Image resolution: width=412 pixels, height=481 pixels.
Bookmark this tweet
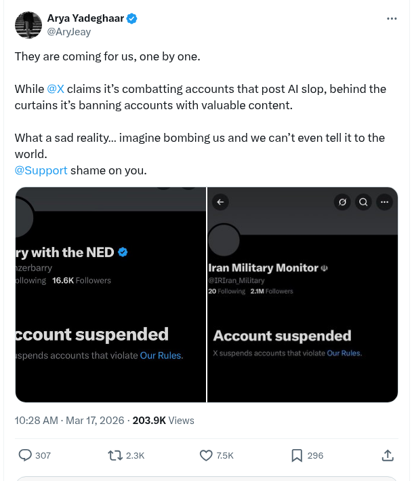pyautogui.click(x=296, y=455)
